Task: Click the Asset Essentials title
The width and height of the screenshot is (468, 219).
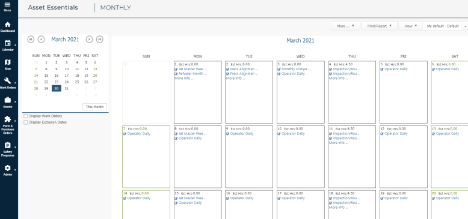Action: point(53,7)
